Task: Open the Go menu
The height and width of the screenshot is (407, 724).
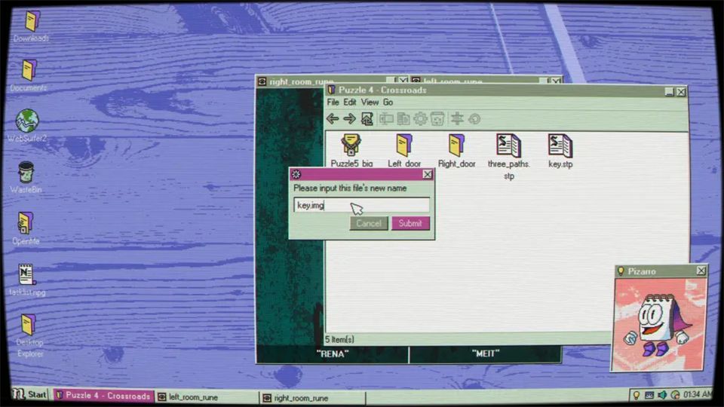Action: click(388, 103)
